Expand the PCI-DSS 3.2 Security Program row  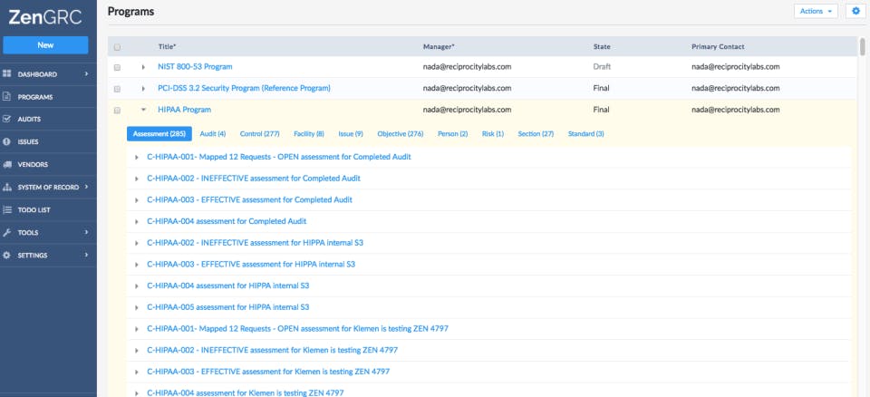pos(143,89)
